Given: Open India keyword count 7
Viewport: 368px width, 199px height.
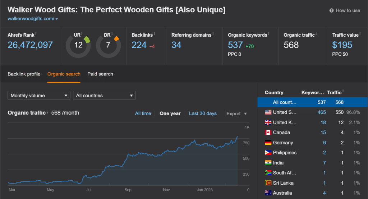Looking at the screenshot, I should 325,163.
